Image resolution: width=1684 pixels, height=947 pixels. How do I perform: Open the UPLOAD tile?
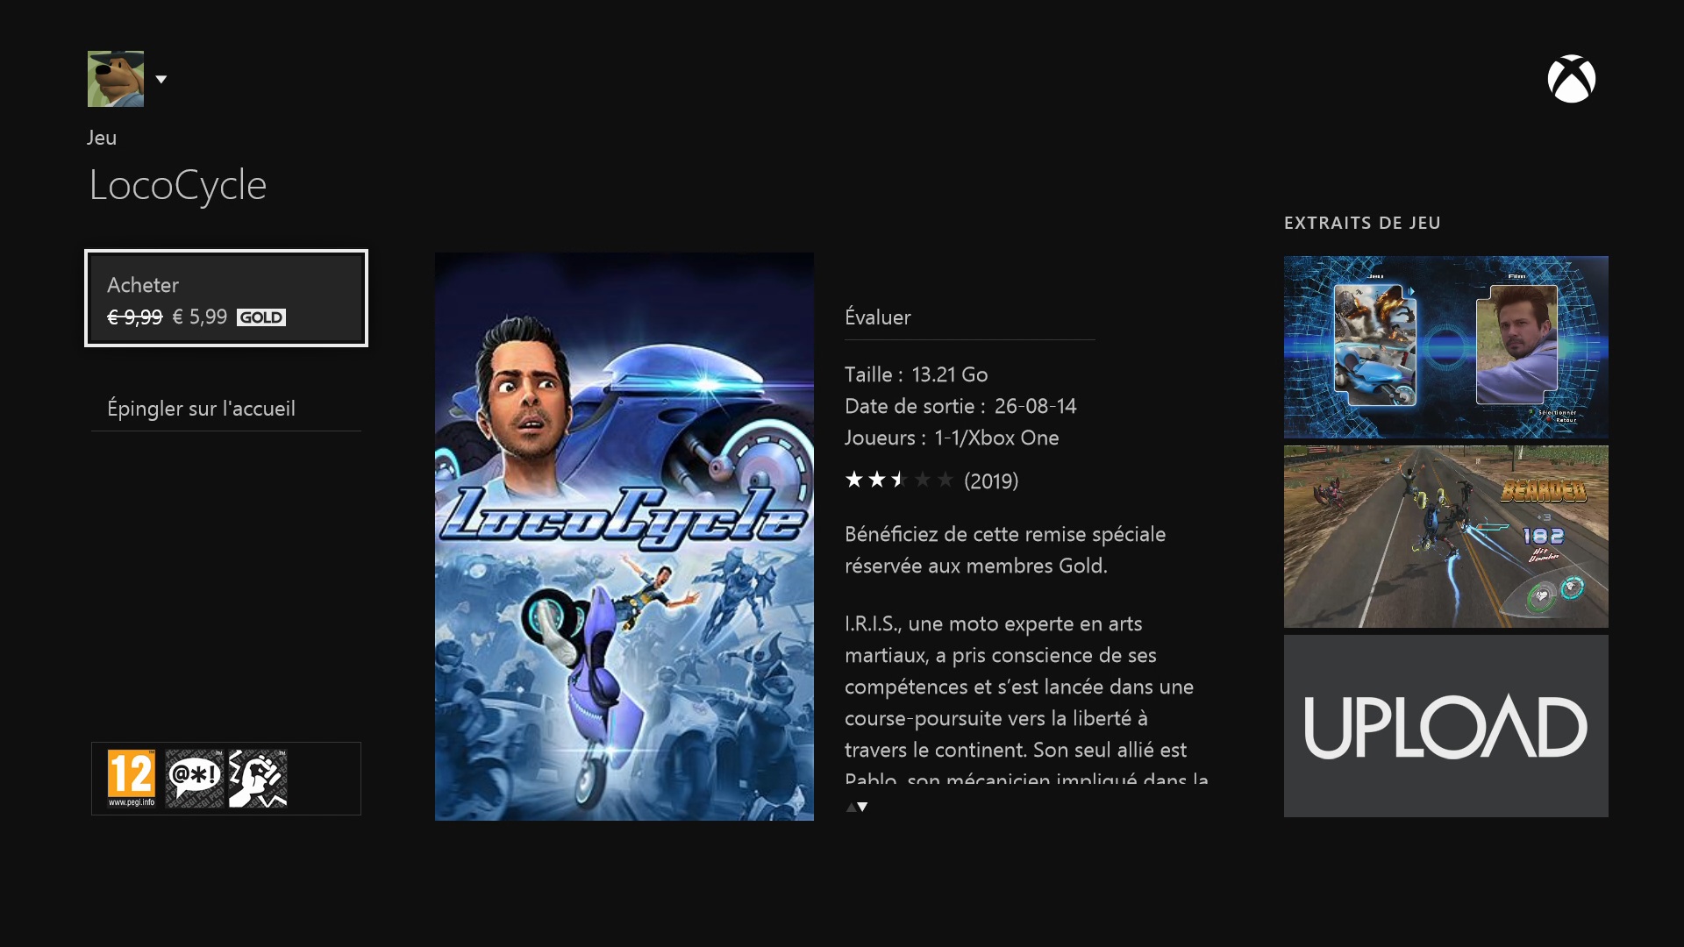tap(1446, 726)
